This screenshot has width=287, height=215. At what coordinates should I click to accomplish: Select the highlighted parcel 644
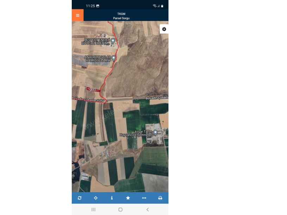click(93, 90)
